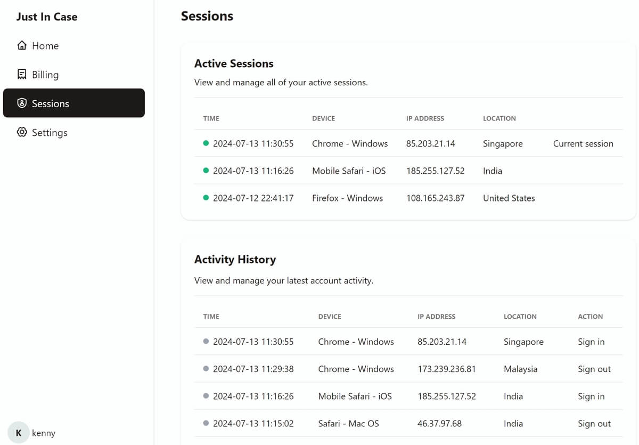This screenshot has width=639, height=445.
Task: Click the Billing receipt icon
Action: click(22, 74)
